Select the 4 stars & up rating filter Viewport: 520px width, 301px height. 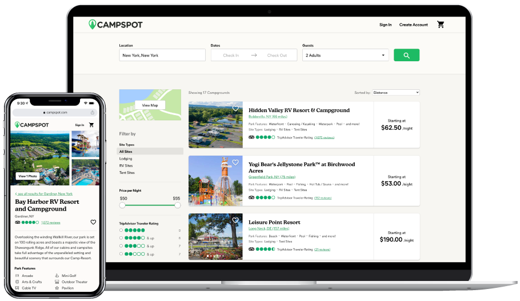[121, 238]
